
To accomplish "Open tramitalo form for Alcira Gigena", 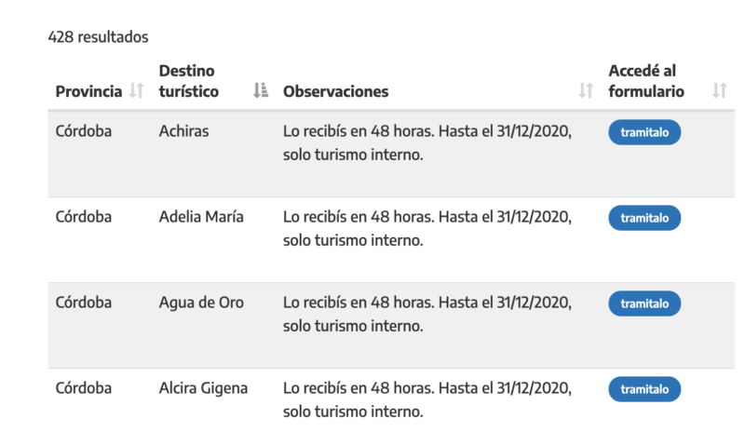I will [x=644, y=389].
